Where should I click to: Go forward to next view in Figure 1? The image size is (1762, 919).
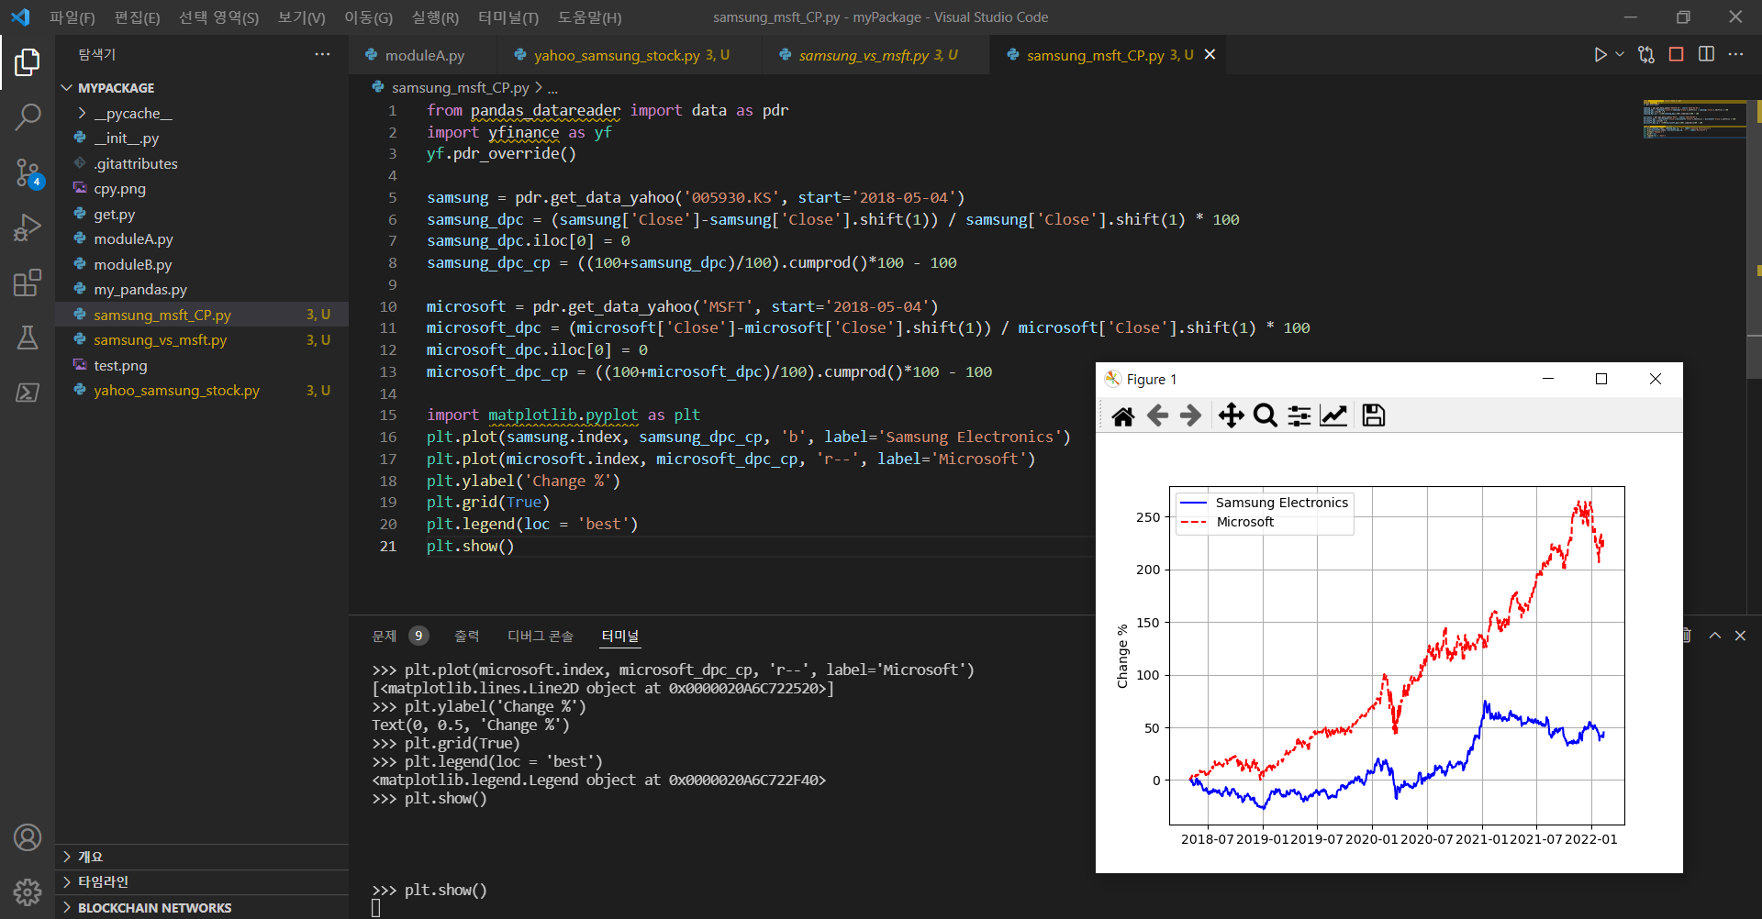[x=1190, y=416]
